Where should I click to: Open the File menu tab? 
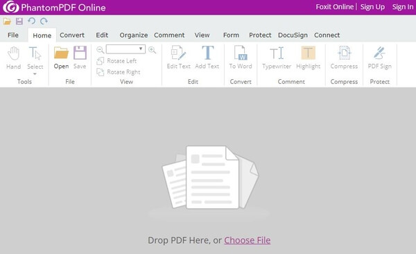pos(13,35)
